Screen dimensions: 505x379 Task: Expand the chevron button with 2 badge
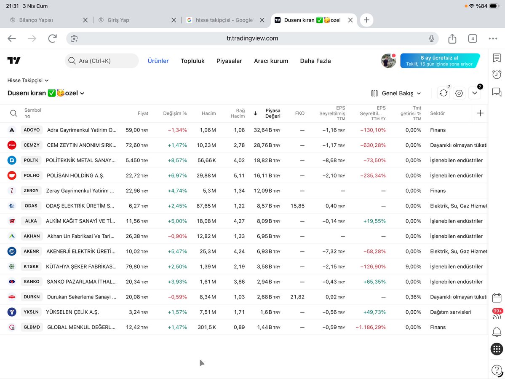click(474, 93)
